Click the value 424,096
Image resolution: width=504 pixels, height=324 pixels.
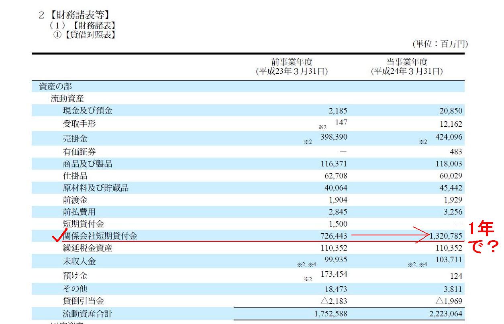coord(449,137)
